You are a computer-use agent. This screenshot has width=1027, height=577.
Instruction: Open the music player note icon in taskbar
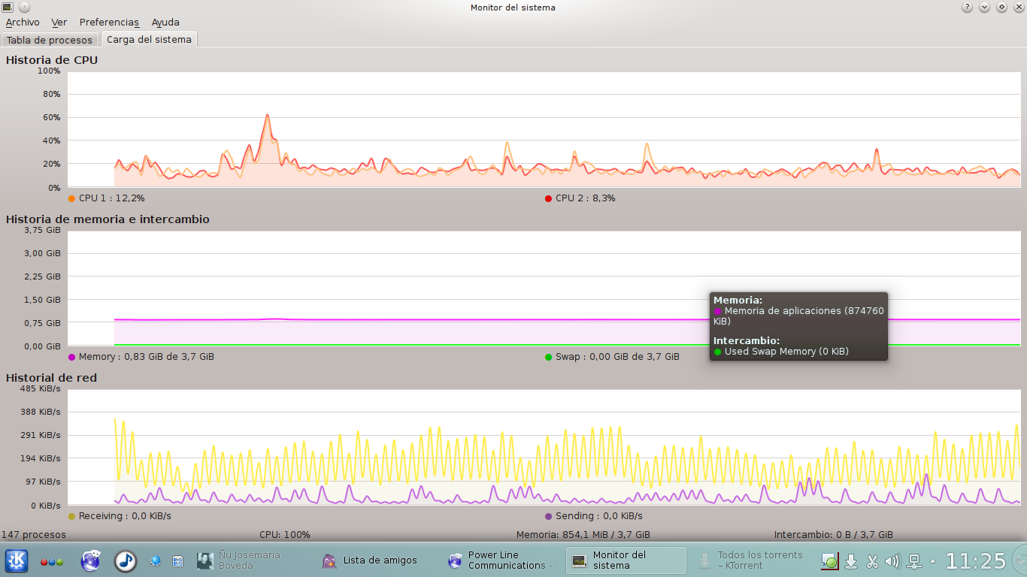pyautogui.click(x=125, y=560)
